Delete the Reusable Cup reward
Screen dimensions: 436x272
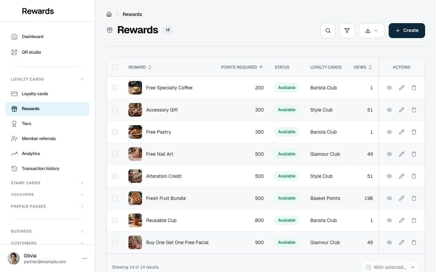[414, 220]
